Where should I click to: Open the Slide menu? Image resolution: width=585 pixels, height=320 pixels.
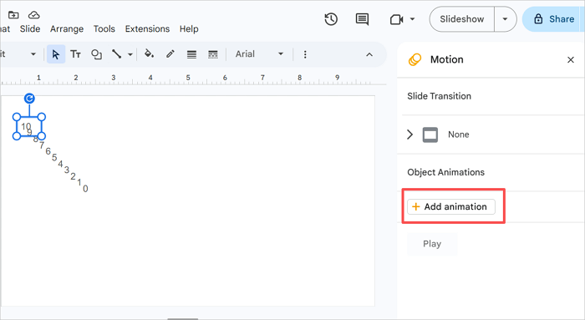point(30,28)
